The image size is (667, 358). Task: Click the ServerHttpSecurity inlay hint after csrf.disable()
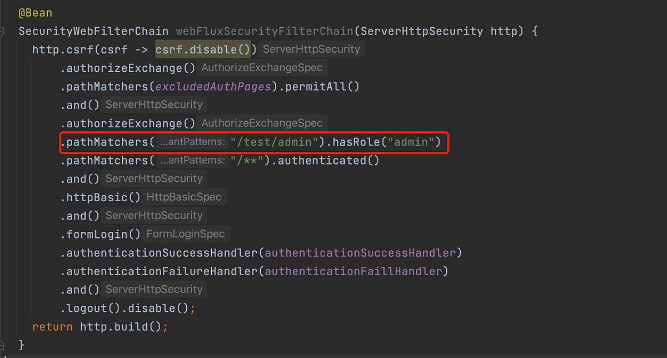(311, 49)
